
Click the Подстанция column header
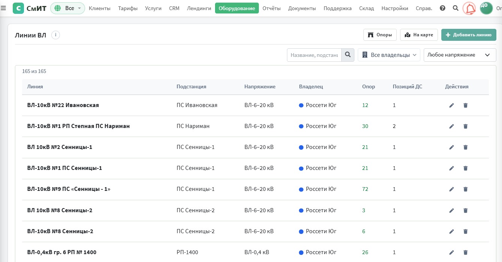[191, 87]
